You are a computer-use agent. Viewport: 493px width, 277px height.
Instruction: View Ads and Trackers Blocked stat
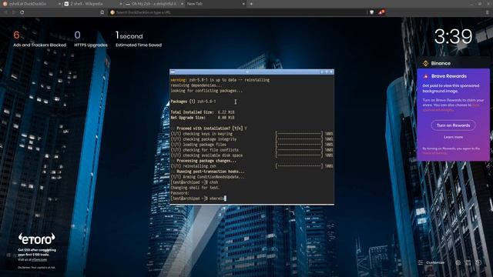pyautogui.click(x=39, y=39)
